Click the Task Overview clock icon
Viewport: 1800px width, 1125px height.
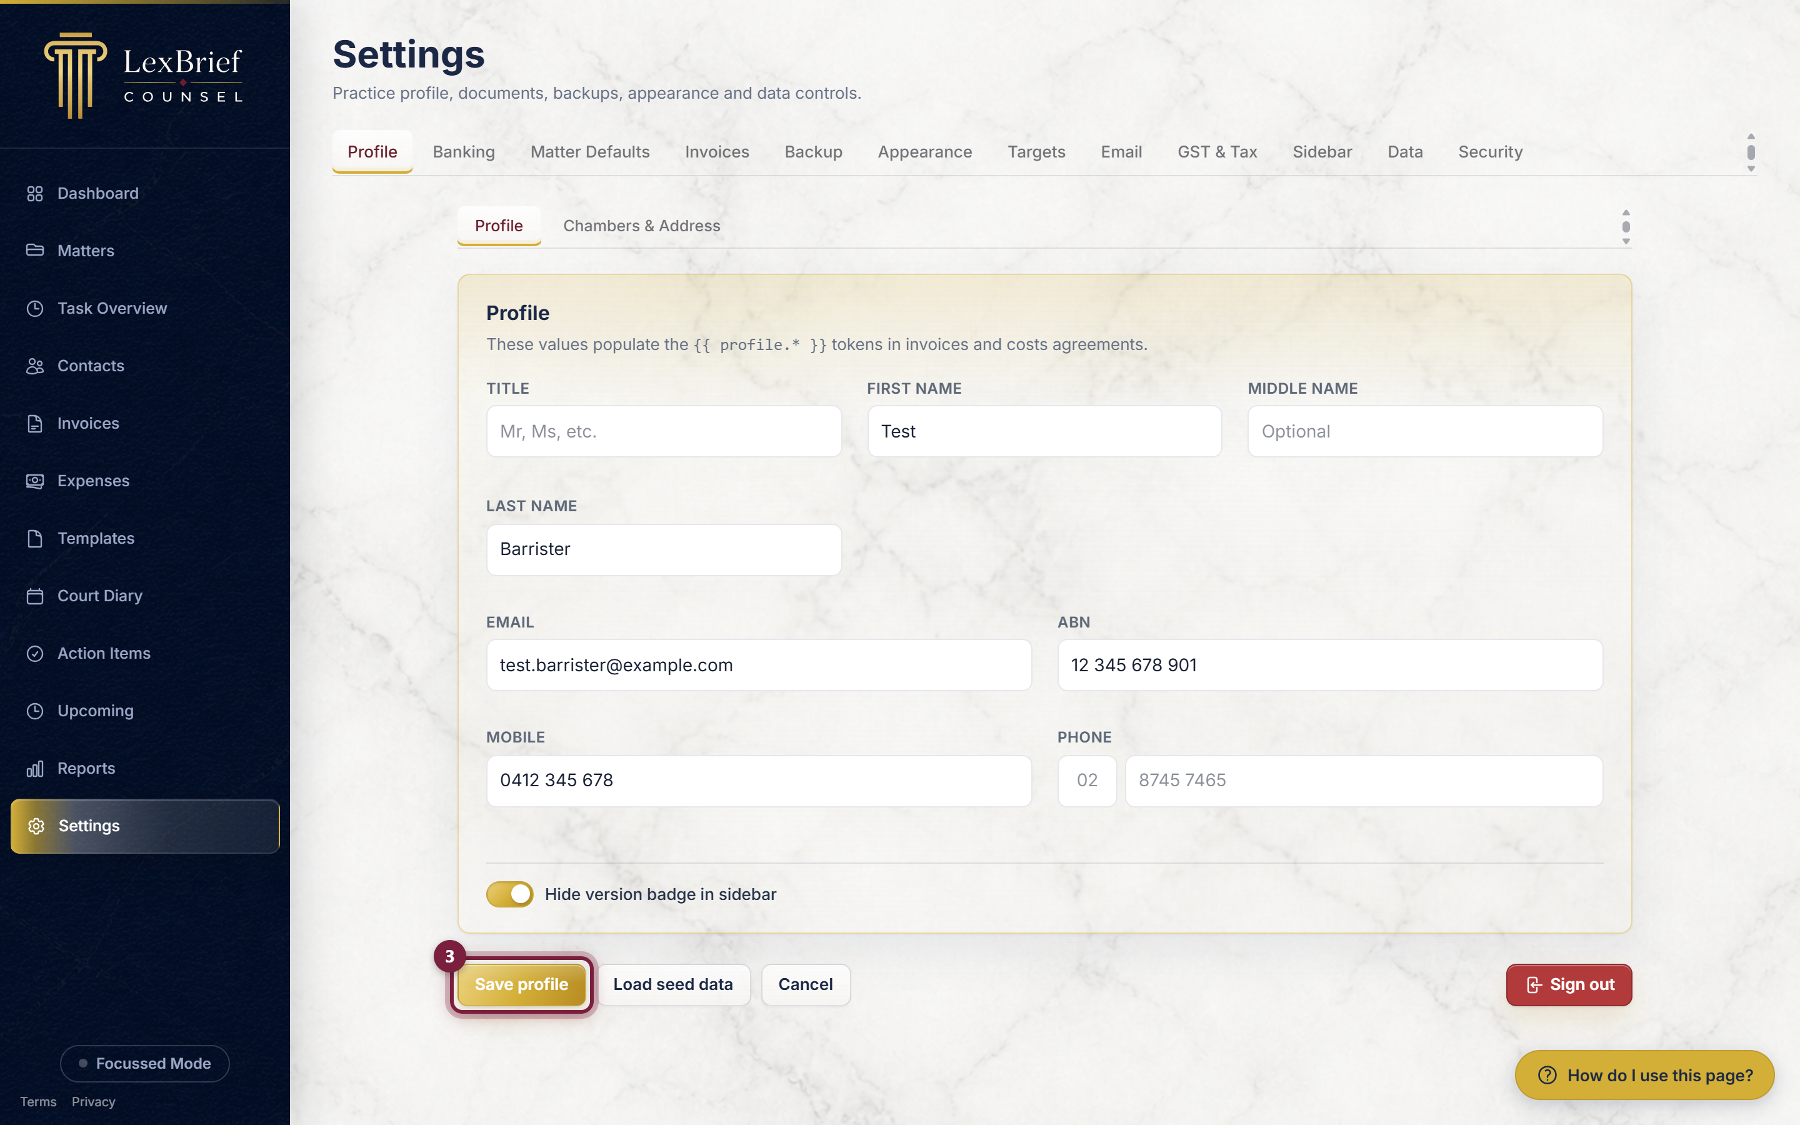point(35,308)
